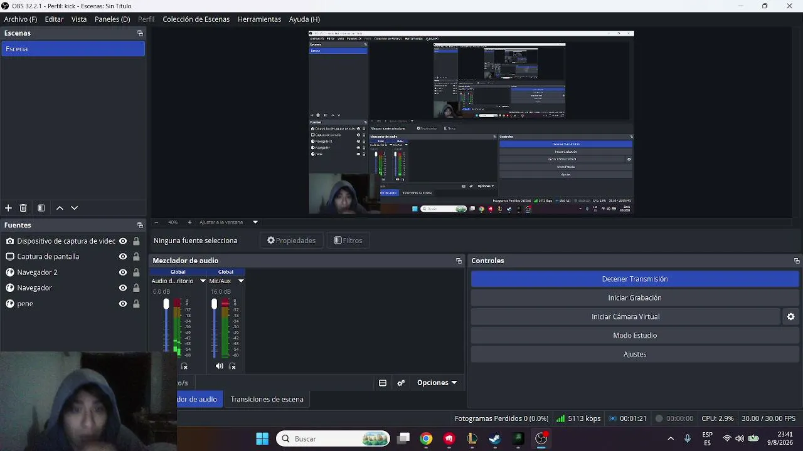
Task: Click the camera icon of Dispositivo de captura
Action: click(10, 241)
